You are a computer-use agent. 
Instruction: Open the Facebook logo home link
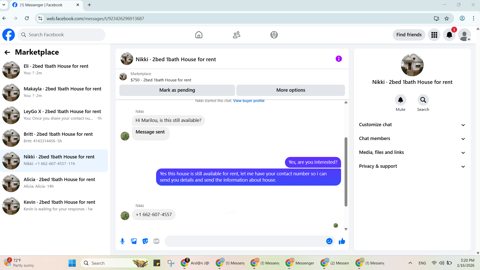coord(9,35)
